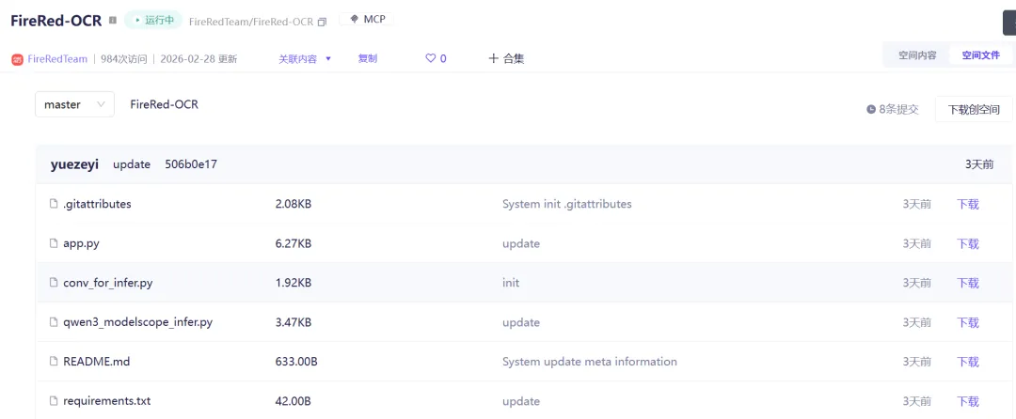Click the .gitattributes file icon

click(55, 204)
